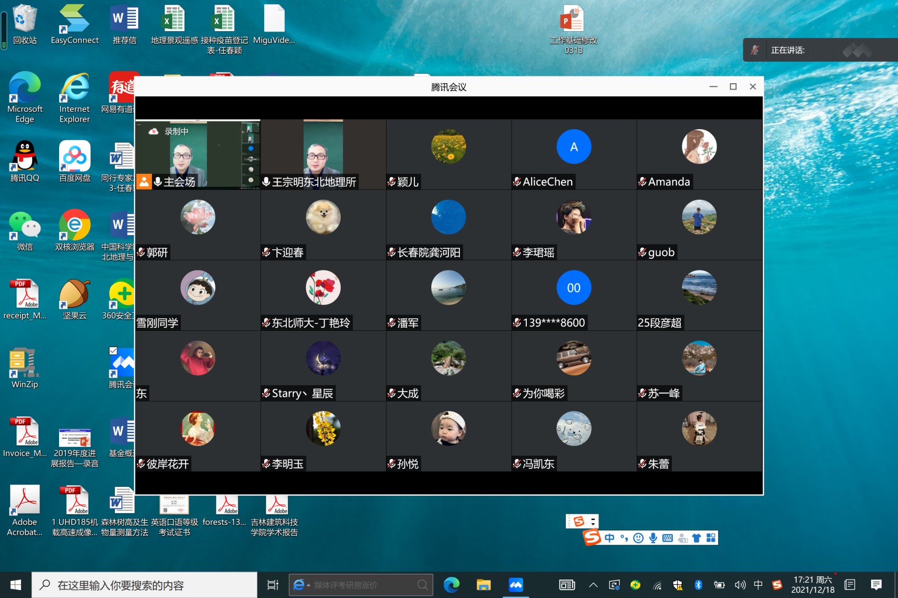Image resolution: width=898 pixels, height=598 pixels.
Task: Expand the IE search engine selector arrow
Action: coord(308,585)
